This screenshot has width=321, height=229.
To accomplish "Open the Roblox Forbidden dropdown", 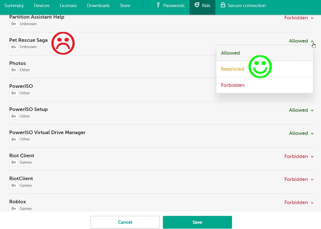I will click(x=299, y=203).
